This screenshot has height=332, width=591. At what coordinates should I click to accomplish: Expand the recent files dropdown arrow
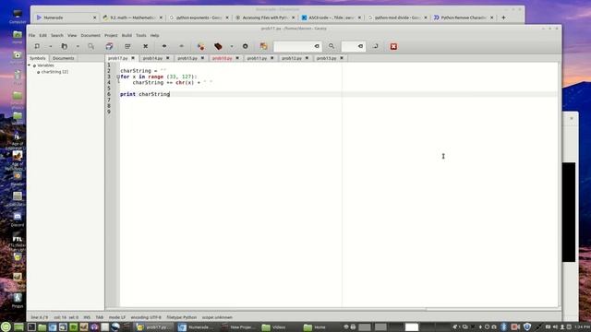click(78, 46)
